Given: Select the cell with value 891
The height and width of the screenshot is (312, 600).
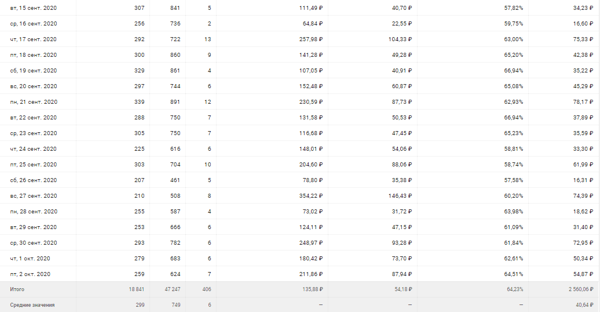Looking at the screenshot, I should (174, 102).
